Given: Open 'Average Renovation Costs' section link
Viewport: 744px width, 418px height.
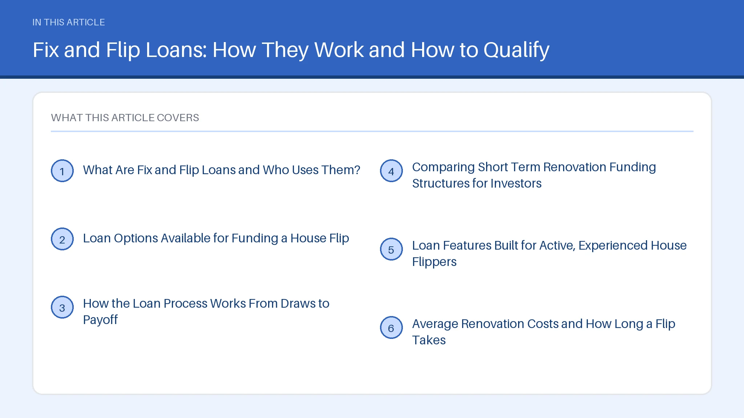Looking at the screenshot, I should point(543,332).
